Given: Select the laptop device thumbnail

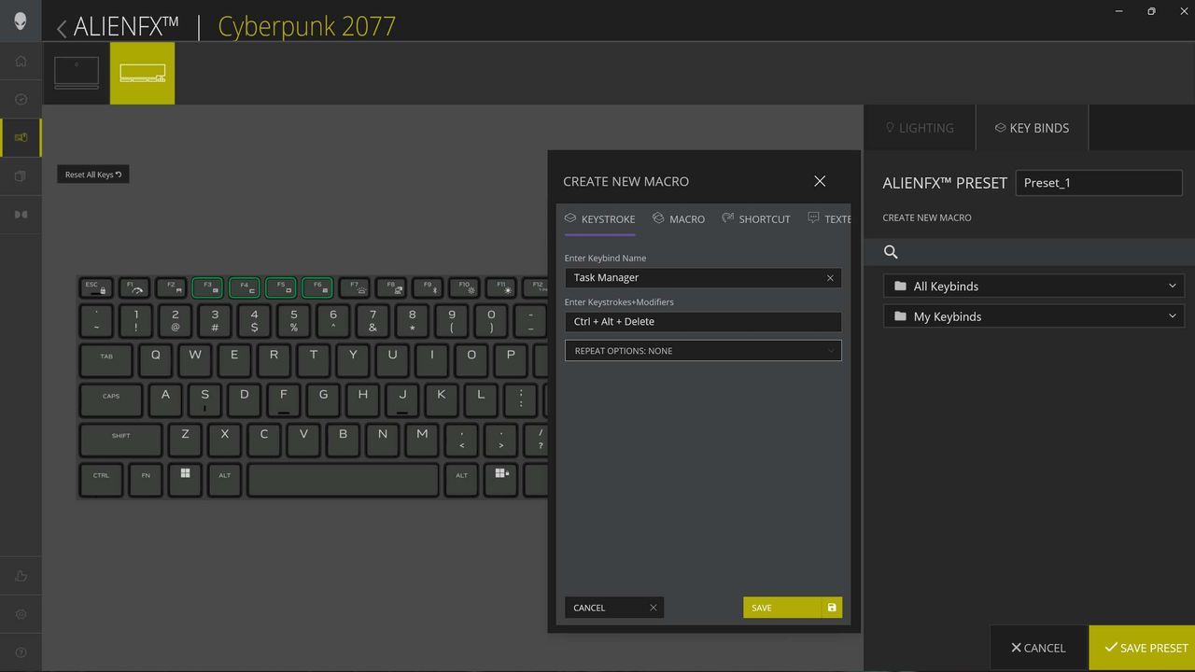Looking at the screenshot, I should click(x=77, y=73).
